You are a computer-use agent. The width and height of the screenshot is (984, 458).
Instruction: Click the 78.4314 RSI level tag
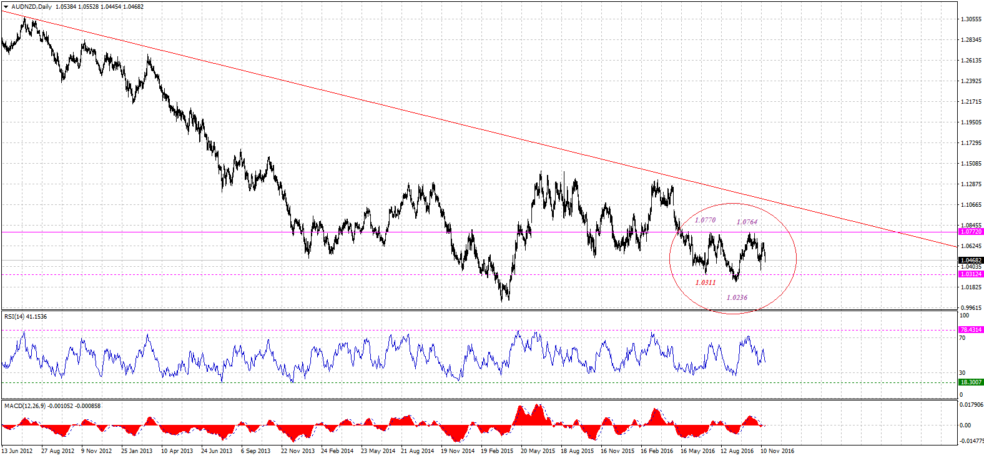[971, 330]
